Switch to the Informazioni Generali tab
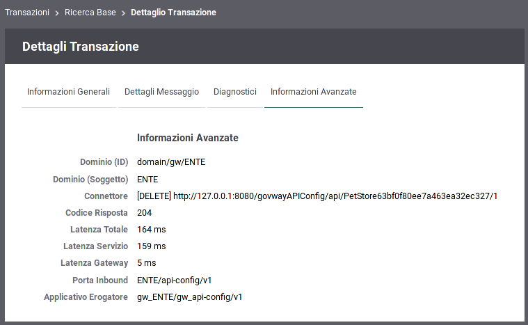528x325 pixels. pyautogui.click(x=68, y=92)
